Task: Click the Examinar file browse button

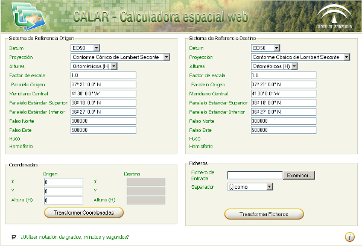Action: tap(299, 175)
